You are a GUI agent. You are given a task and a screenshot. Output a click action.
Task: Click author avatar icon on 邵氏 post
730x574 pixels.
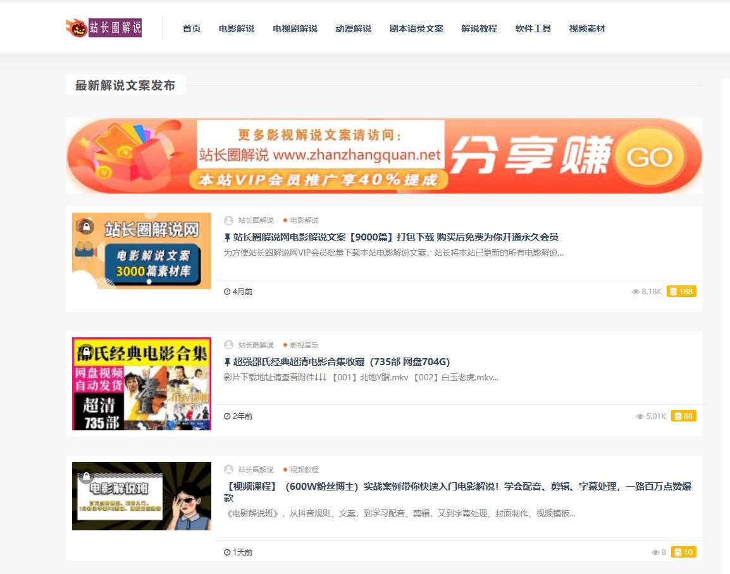[x=228, y=345]
